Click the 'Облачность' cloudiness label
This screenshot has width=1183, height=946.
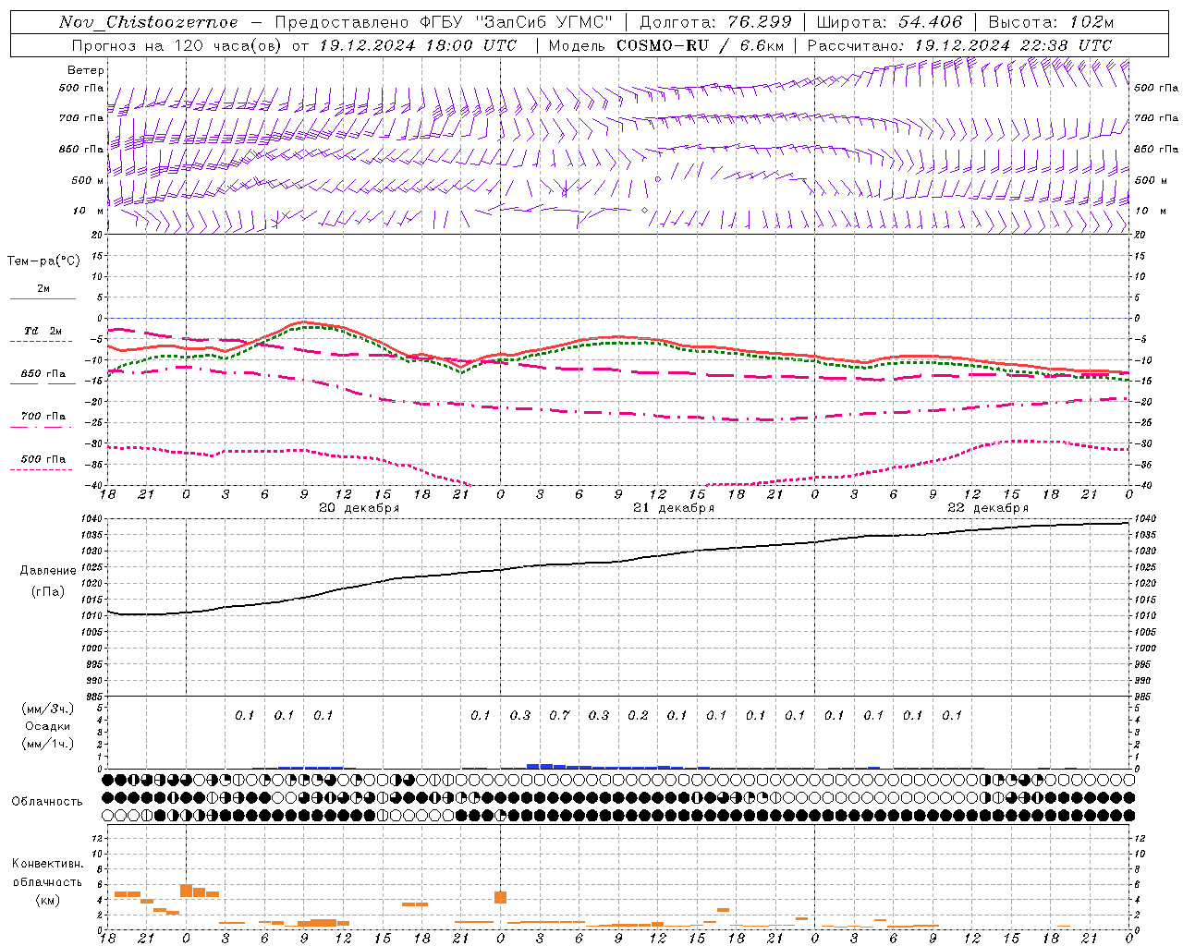[47, 802]
